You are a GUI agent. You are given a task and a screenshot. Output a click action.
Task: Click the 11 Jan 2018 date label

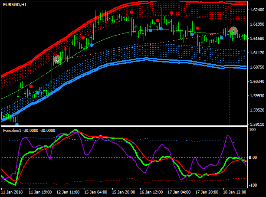[12, 192]
